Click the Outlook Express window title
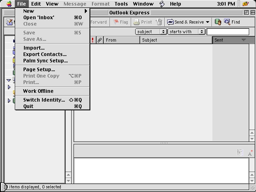Viewport: 256px width, 192px height. click(129, 12)
